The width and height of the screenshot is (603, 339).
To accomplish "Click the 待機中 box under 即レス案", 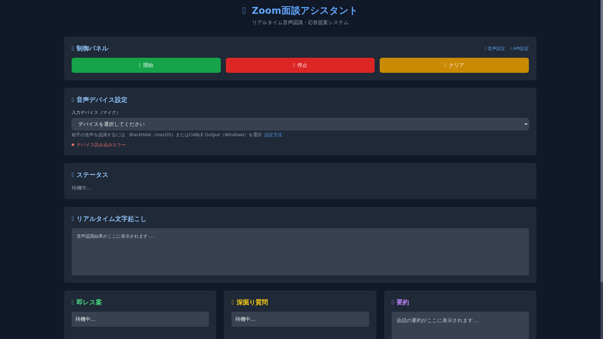I will click(140, 319).
